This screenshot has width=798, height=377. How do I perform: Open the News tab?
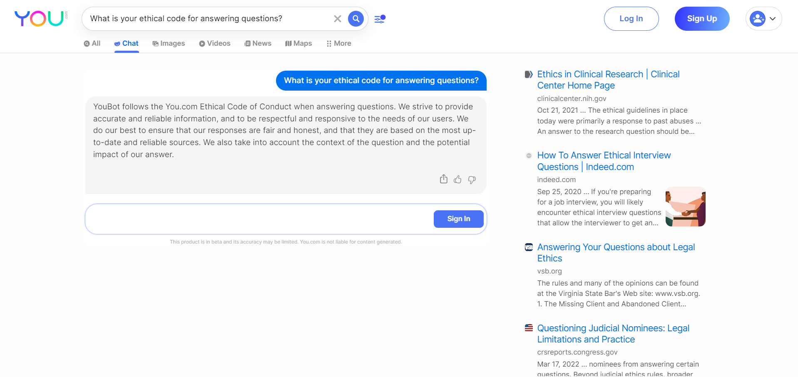(x=258, y=43)
